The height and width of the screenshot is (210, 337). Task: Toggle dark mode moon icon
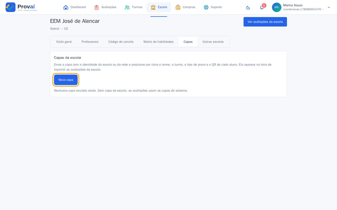pos(248,8)
